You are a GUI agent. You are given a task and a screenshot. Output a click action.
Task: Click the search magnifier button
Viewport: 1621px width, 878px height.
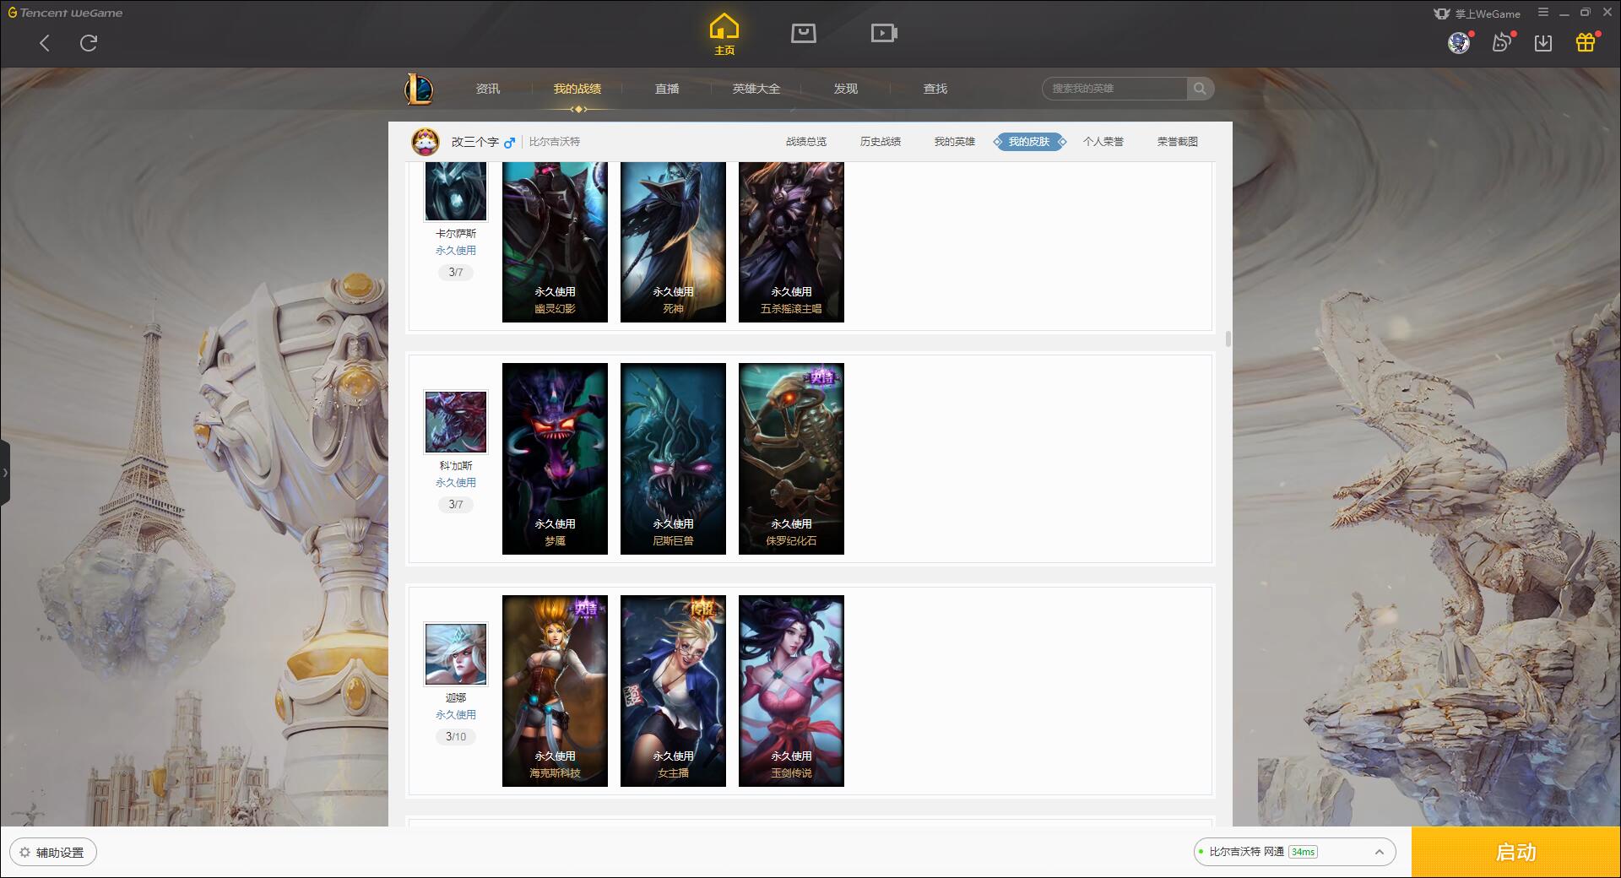(1200, 89)
